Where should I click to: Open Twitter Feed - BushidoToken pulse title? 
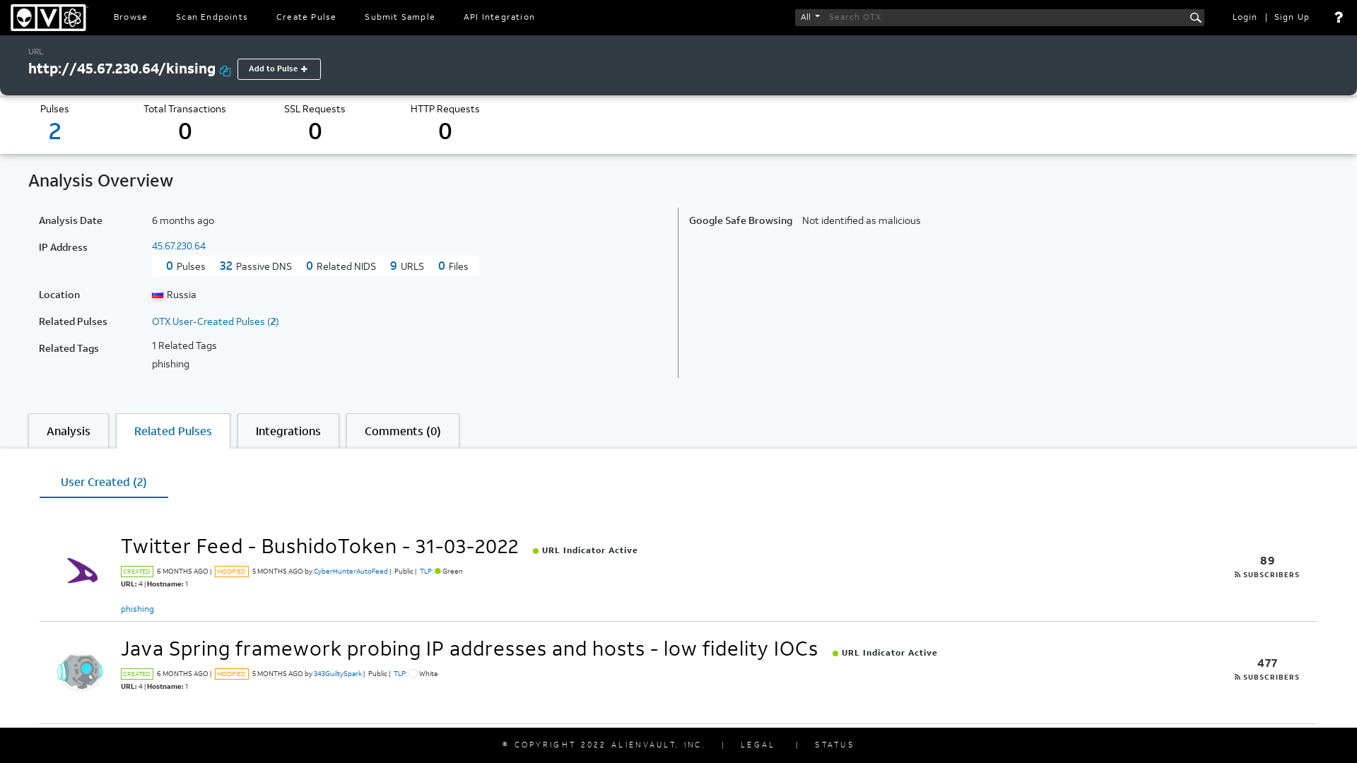coord(319,547)
